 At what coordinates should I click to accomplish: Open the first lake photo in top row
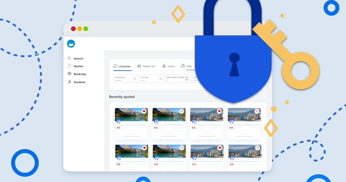point(131,114)
